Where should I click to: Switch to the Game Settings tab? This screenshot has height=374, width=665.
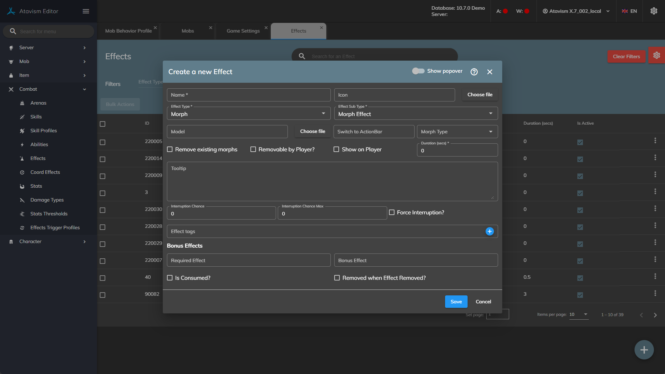click(243, 31)
